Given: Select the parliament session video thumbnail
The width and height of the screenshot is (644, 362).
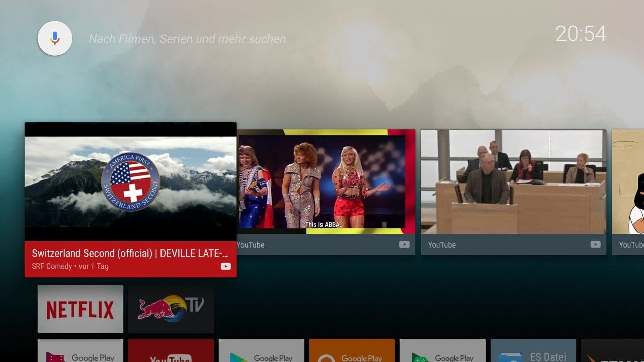Looking at the screenshot, I should [513, 182].
